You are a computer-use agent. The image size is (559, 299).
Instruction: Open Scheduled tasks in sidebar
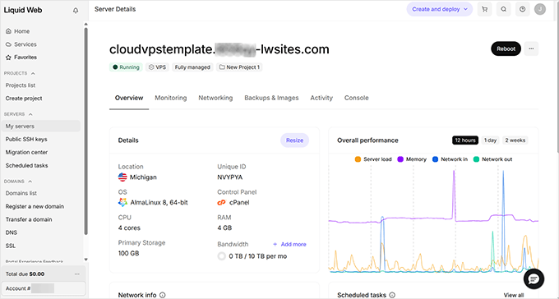27,166
